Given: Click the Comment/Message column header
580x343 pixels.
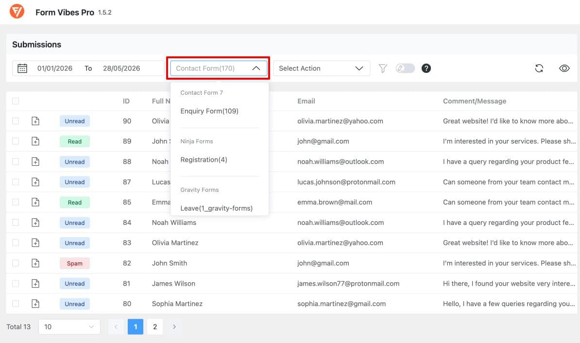Looking at the screenshot, I should [475, 101].
